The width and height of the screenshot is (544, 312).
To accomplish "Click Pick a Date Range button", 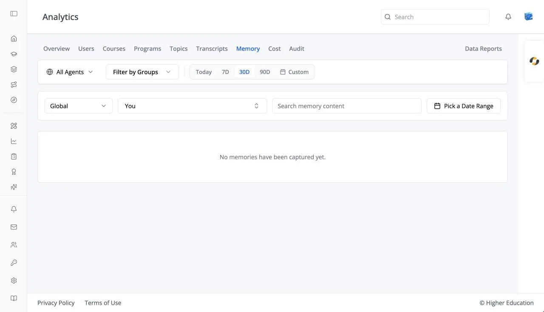I will 464,106.
